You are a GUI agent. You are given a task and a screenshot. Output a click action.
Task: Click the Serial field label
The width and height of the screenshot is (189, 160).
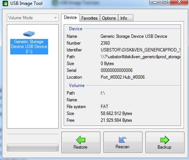(x=72, y=70)
